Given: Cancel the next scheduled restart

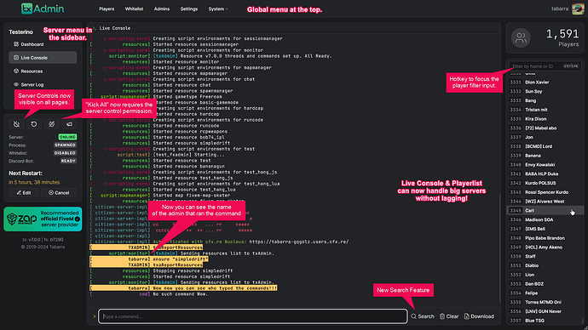Looking at the screenshot, I should pos(59,193).
